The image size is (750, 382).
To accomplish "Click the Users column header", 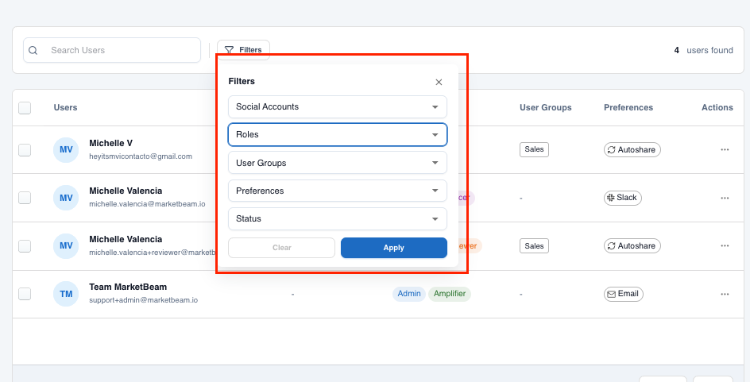I will (65, 107).
